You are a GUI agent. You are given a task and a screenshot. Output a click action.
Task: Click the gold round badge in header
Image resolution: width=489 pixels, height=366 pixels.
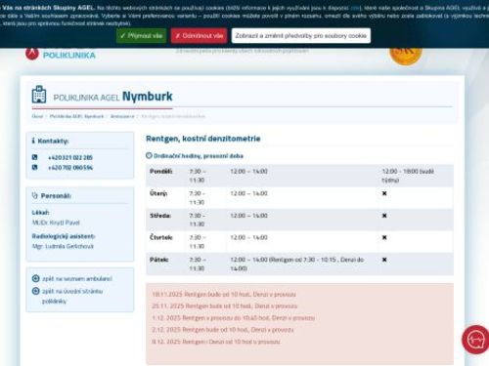click(x=406, y=56)
